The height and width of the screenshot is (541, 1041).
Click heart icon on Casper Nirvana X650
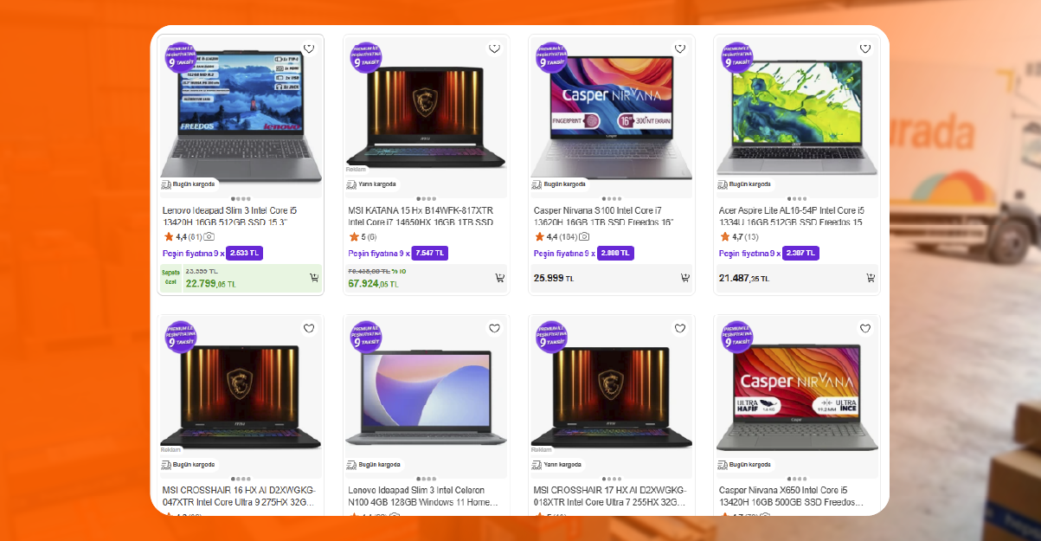(864, 328)
